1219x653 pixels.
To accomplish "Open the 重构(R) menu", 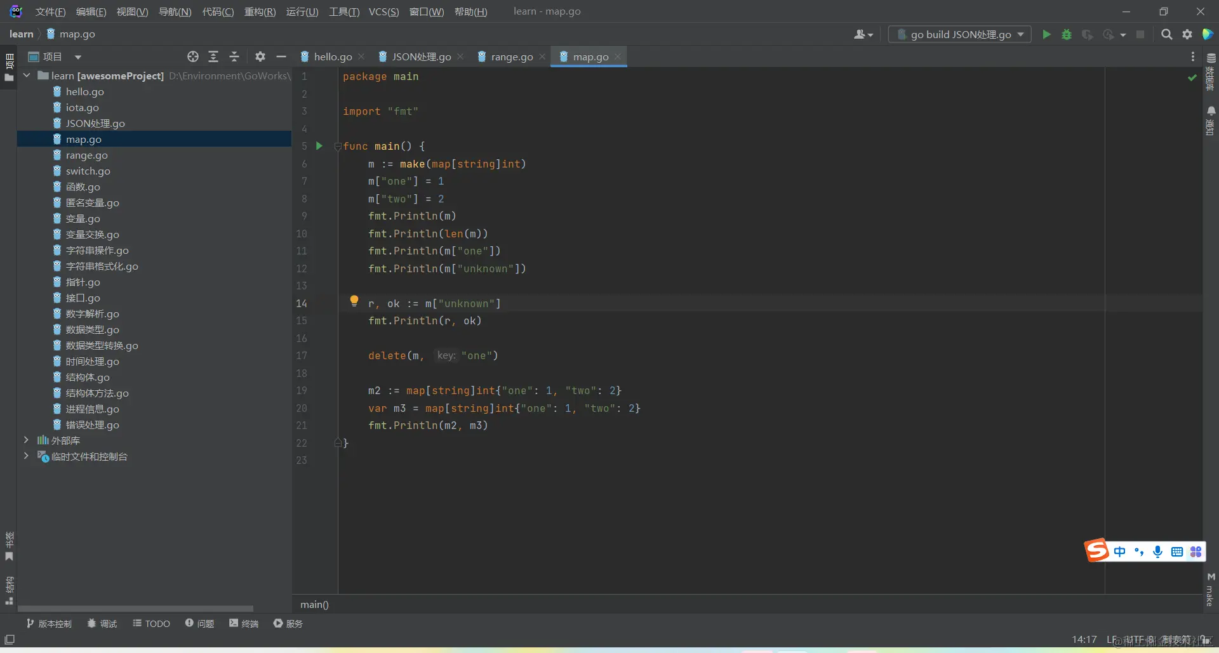I will 260,12.
